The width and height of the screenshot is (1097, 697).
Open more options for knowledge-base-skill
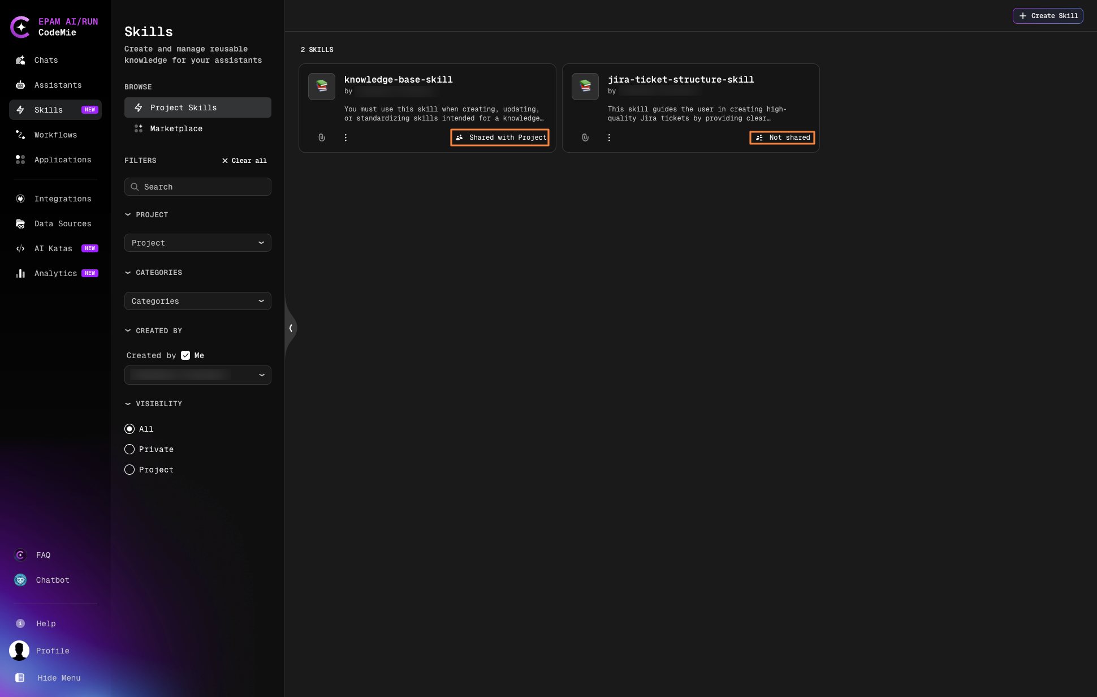(x=345, y=137)
